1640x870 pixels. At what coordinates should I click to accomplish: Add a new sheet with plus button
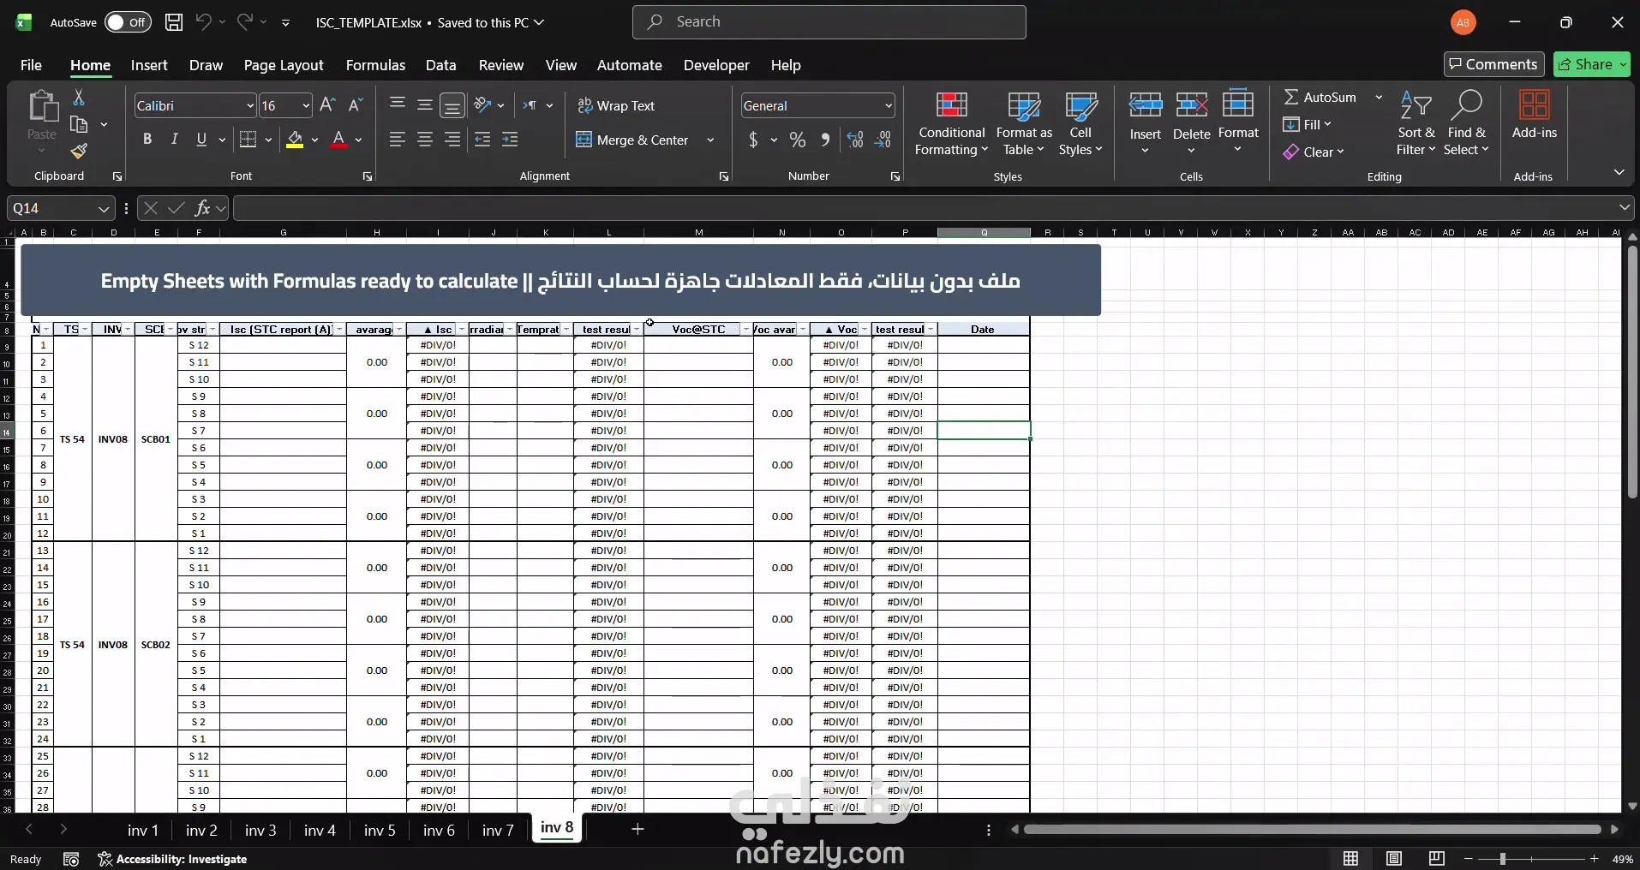637,829
